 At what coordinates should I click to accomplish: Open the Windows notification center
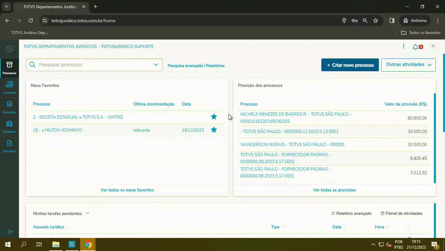(x=435, y=244)
